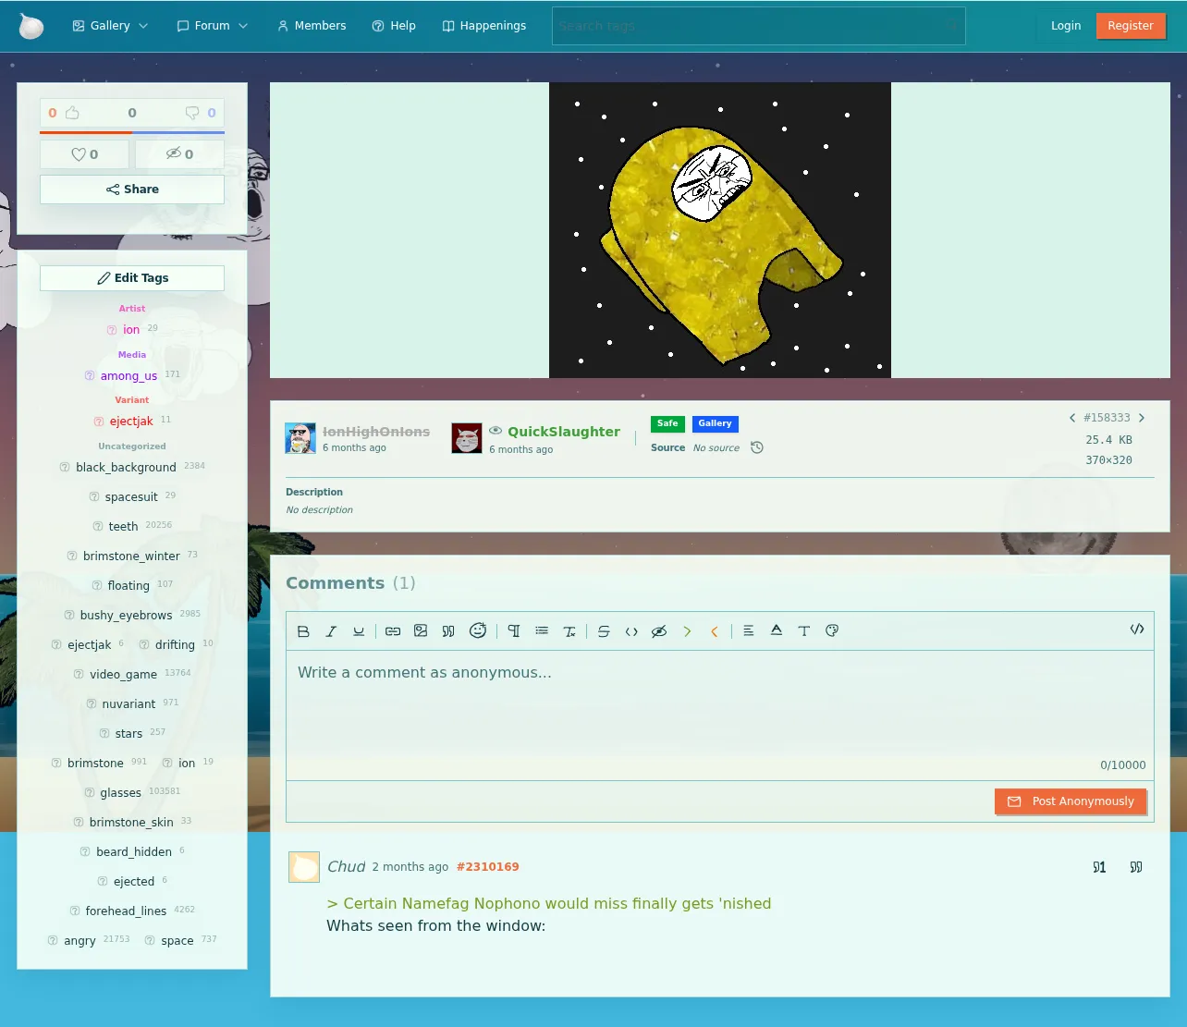The height and width of the screenshot is (1027, 1187).
Task: Select the forehead_lines tag
Action: tap(126, 911)
